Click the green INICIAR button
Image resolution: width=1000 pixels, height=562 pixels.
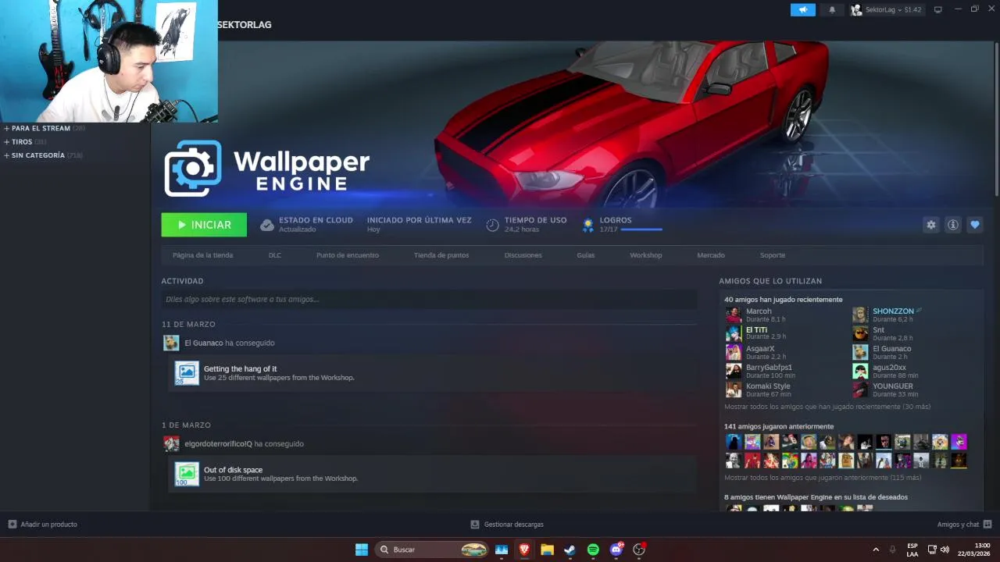204,225
